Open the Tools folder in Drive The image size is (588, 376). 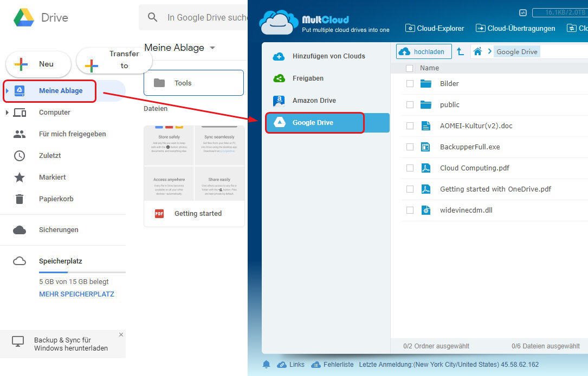pyautogui.click(x=193, y=83)
